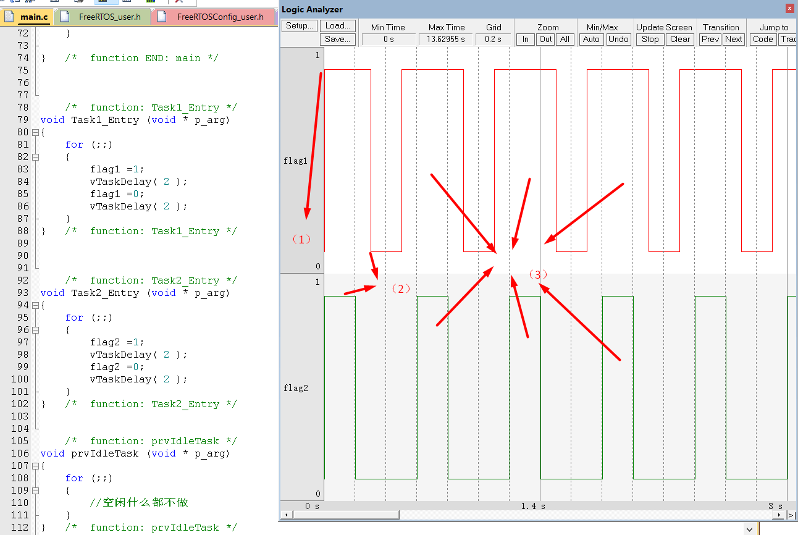Click the Chinese comment on line 110
The image size is (798, 535).
pos(139,503)
